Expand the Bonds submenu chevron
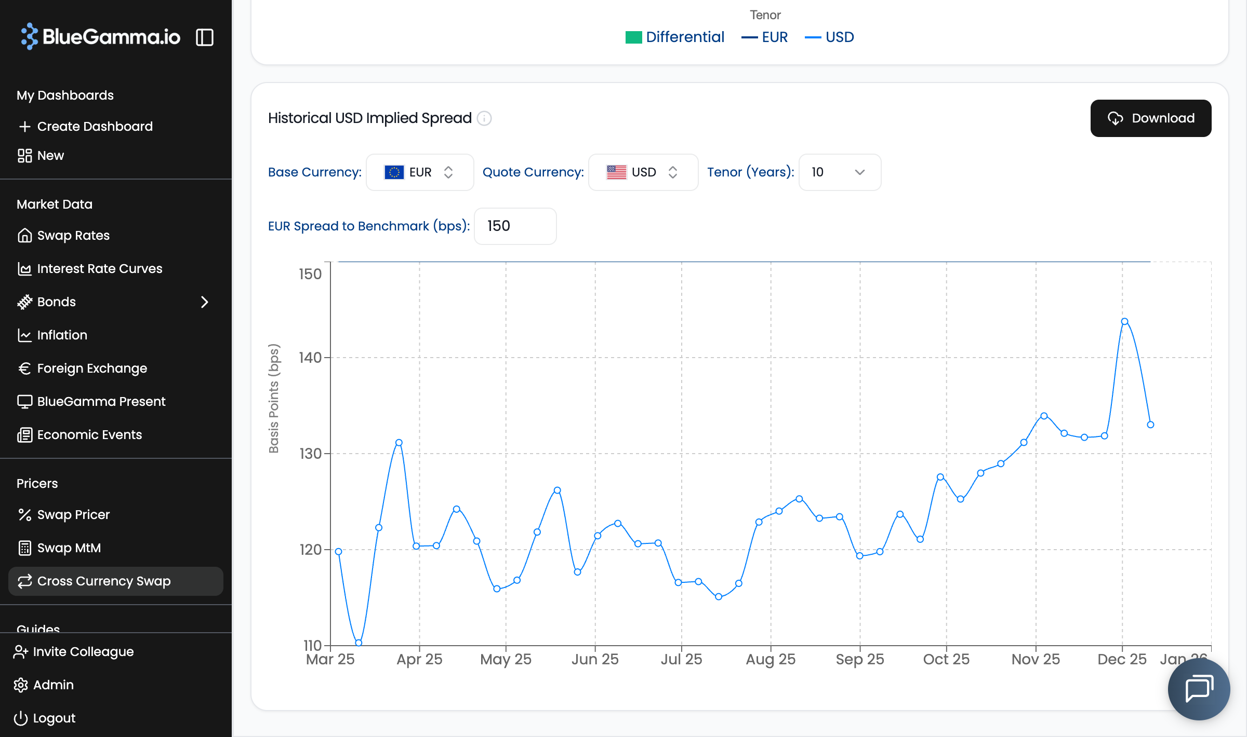The width and height of the screenshot is (1247, 737). point(204,302)
